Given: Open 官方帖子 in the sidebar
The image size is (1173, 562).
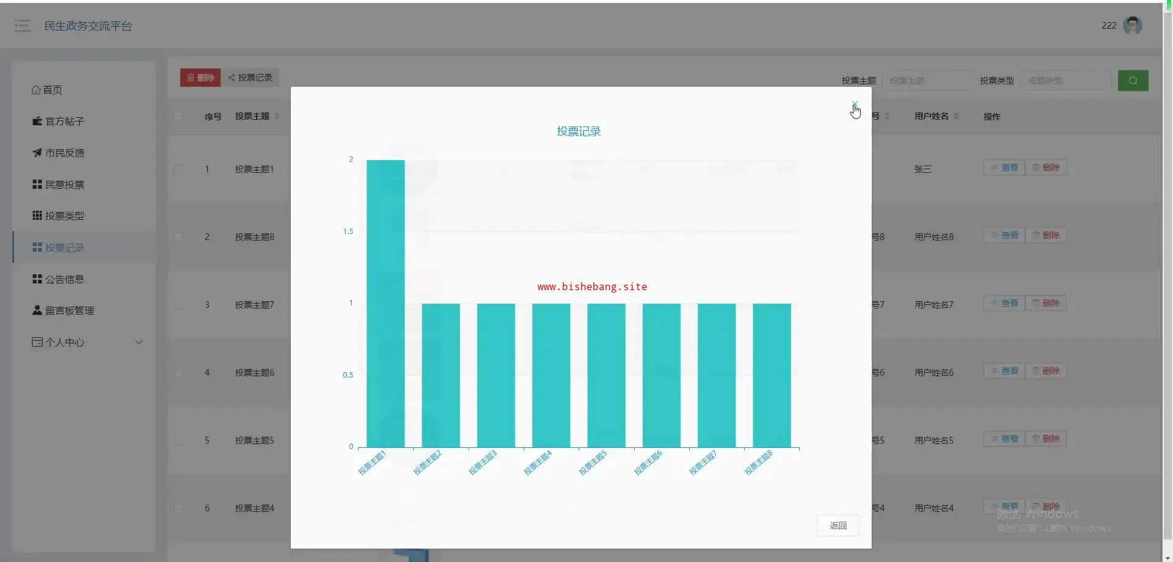Looking at the screenshot, I should [x=59, y=121].
